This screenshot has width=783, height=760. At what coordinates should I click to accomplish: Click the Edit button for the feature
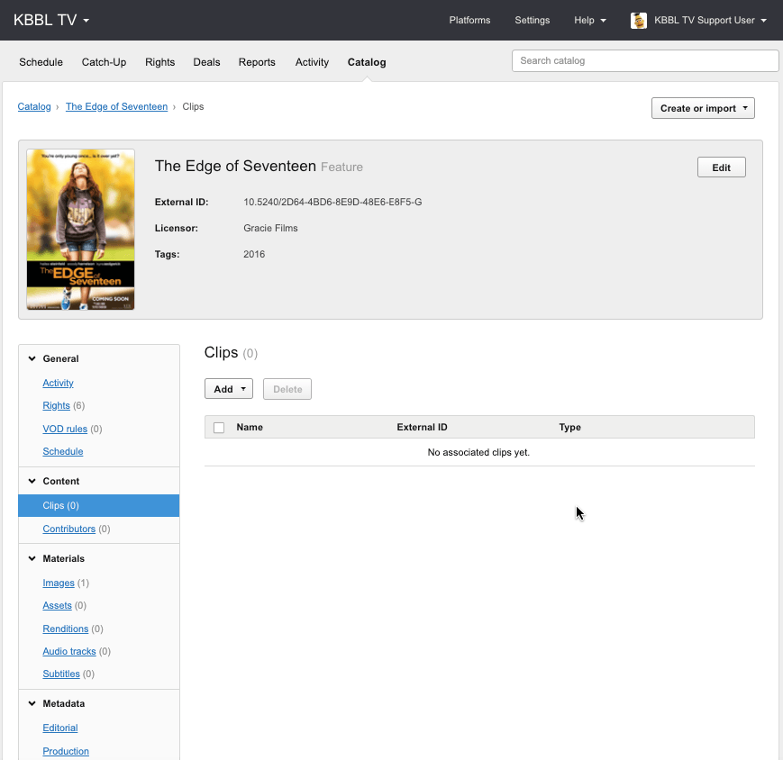coord(721,167)
